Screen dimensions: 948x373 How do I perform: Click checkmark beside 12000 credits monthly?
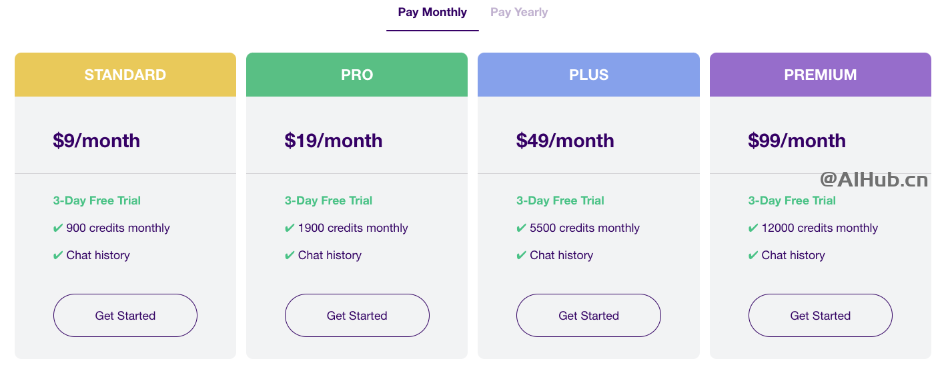point(753,228)
